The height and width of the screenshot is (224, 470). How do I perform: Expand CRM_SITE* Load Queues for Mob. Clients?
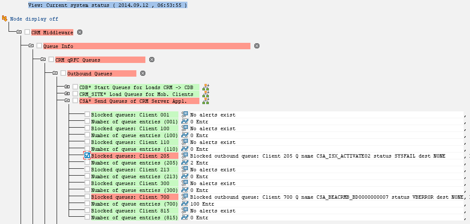[67, 94]
